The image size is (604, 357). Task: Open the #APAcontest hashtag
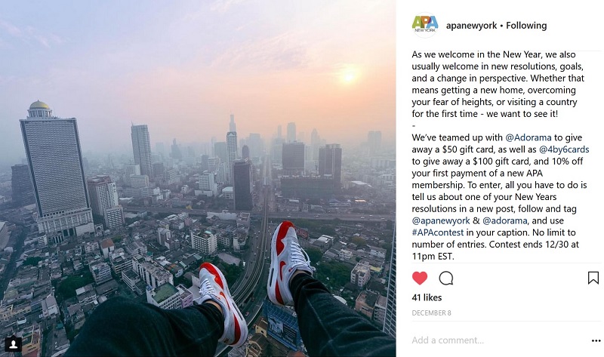click(438, 232)
